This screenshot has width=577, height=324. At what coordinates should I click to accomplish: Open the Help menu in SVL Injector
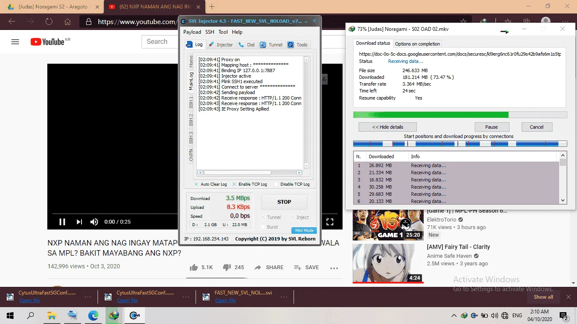237,32
